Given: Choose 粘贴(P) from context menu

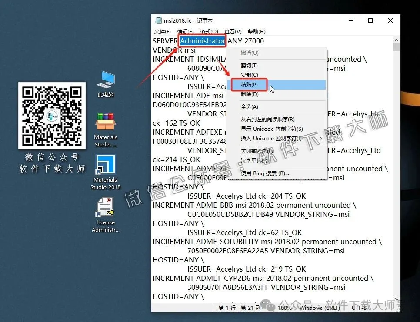Looking at the screenshot, I should point(250,85).
